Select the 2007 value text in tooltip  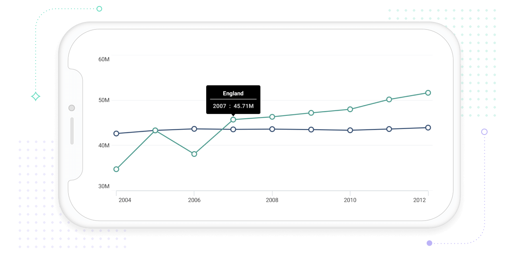233,106
